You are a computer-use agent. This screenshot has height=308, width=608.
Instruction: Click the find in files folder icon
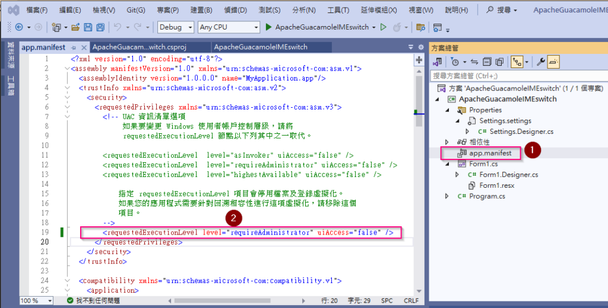point(420,27)
